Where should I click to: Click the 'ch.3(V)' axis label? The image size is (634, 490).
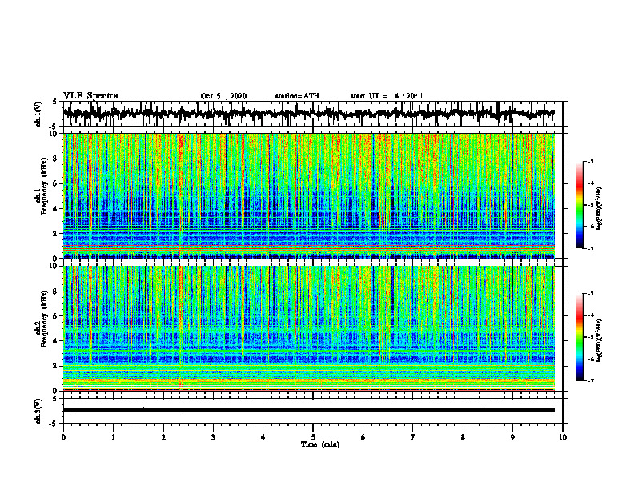click(x=38, y=411)
